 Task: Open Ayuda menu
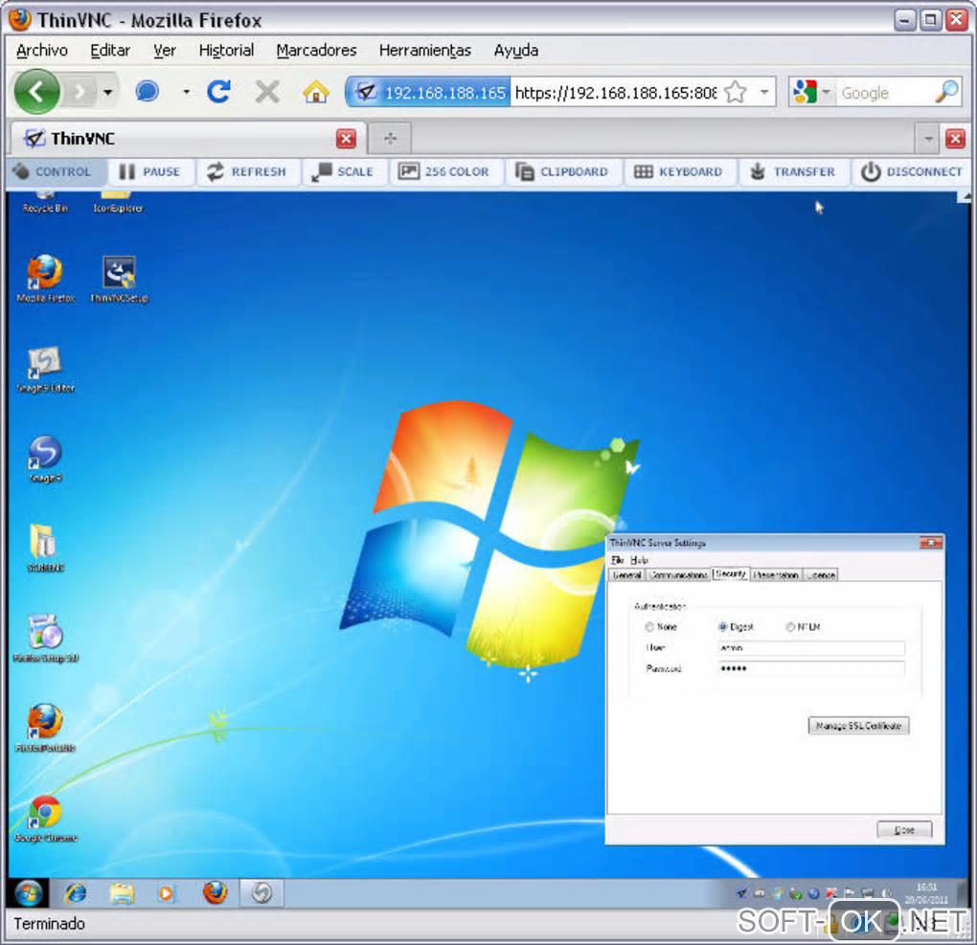click(x=516, y=51)
